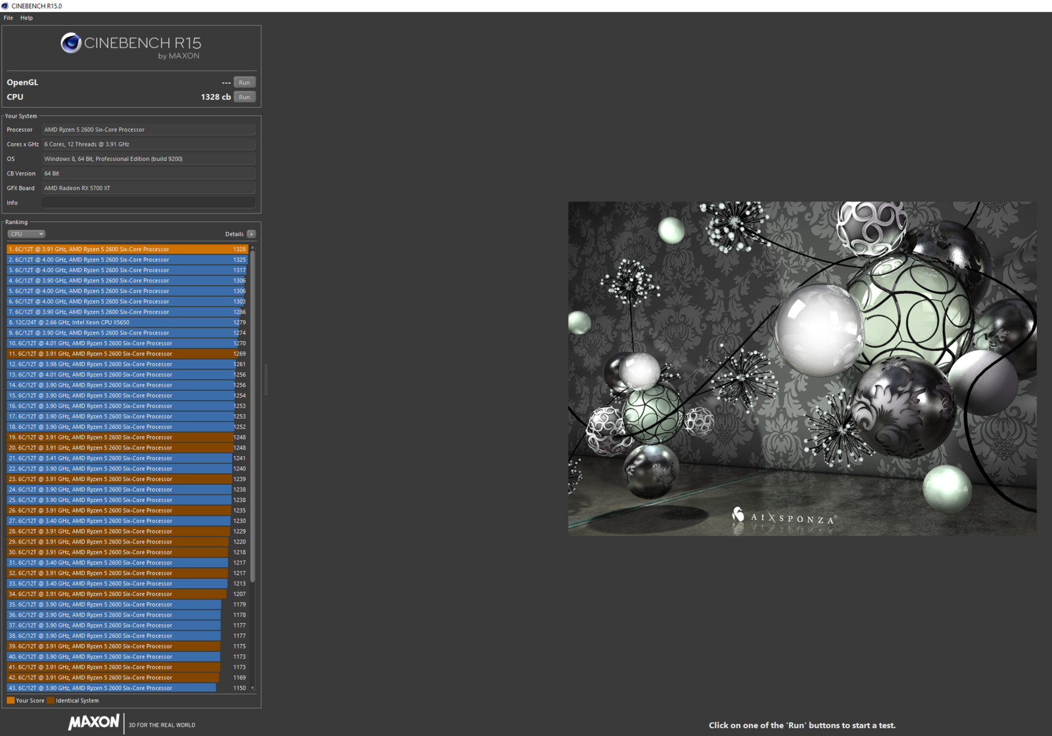Select ranking row 34 with score 1207
Screen dimensions: 1052x736
(127, 594)
